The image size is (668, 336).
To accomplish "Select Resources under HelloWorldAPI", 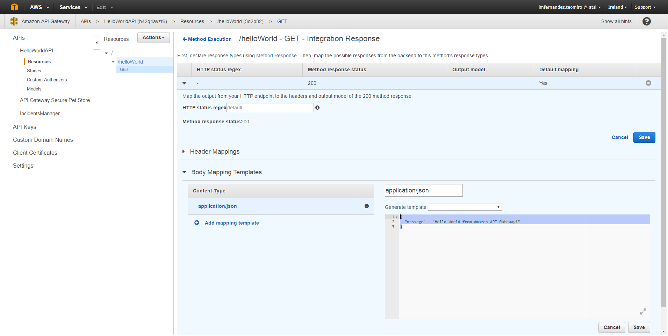I will tap(39, 61).
